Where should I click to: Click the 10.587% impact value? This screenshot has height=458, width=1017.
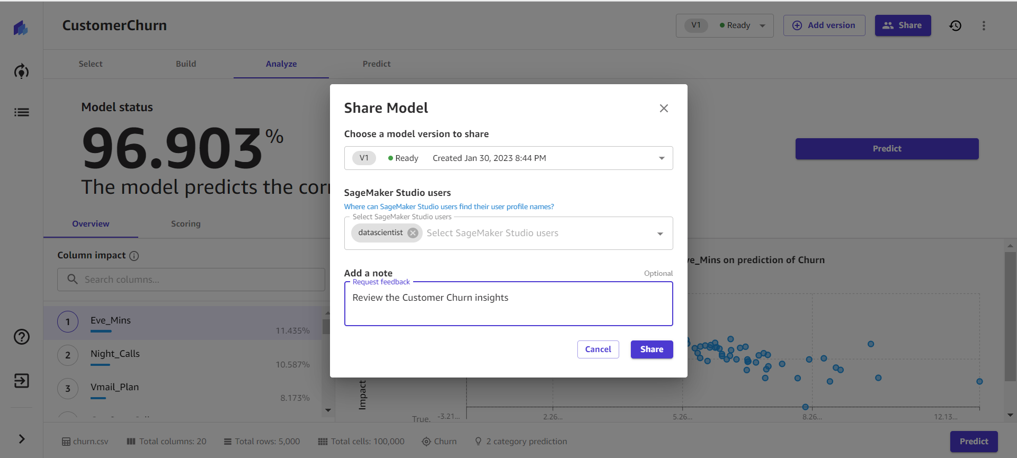point(292,365)
